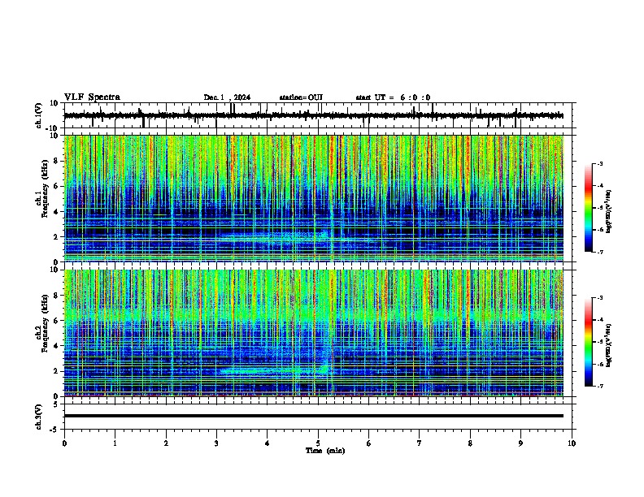This screenshot has width=644, height=497.
Task: Click the "1" minute tick label
Action: 115,443
